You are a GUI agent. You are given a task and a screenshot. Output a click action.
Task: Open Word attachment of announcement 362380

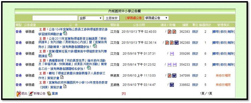point(176,43)
